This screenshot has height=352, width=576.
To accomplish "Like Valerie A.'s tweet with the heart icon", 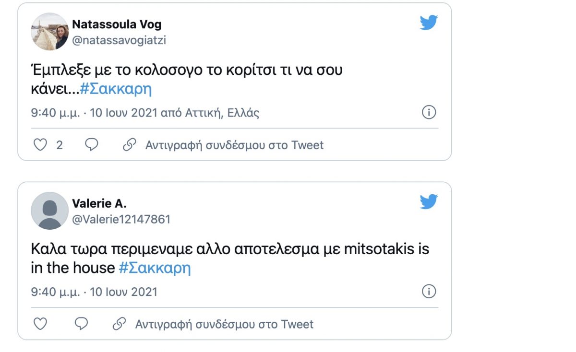I will [x=40, y=324].
